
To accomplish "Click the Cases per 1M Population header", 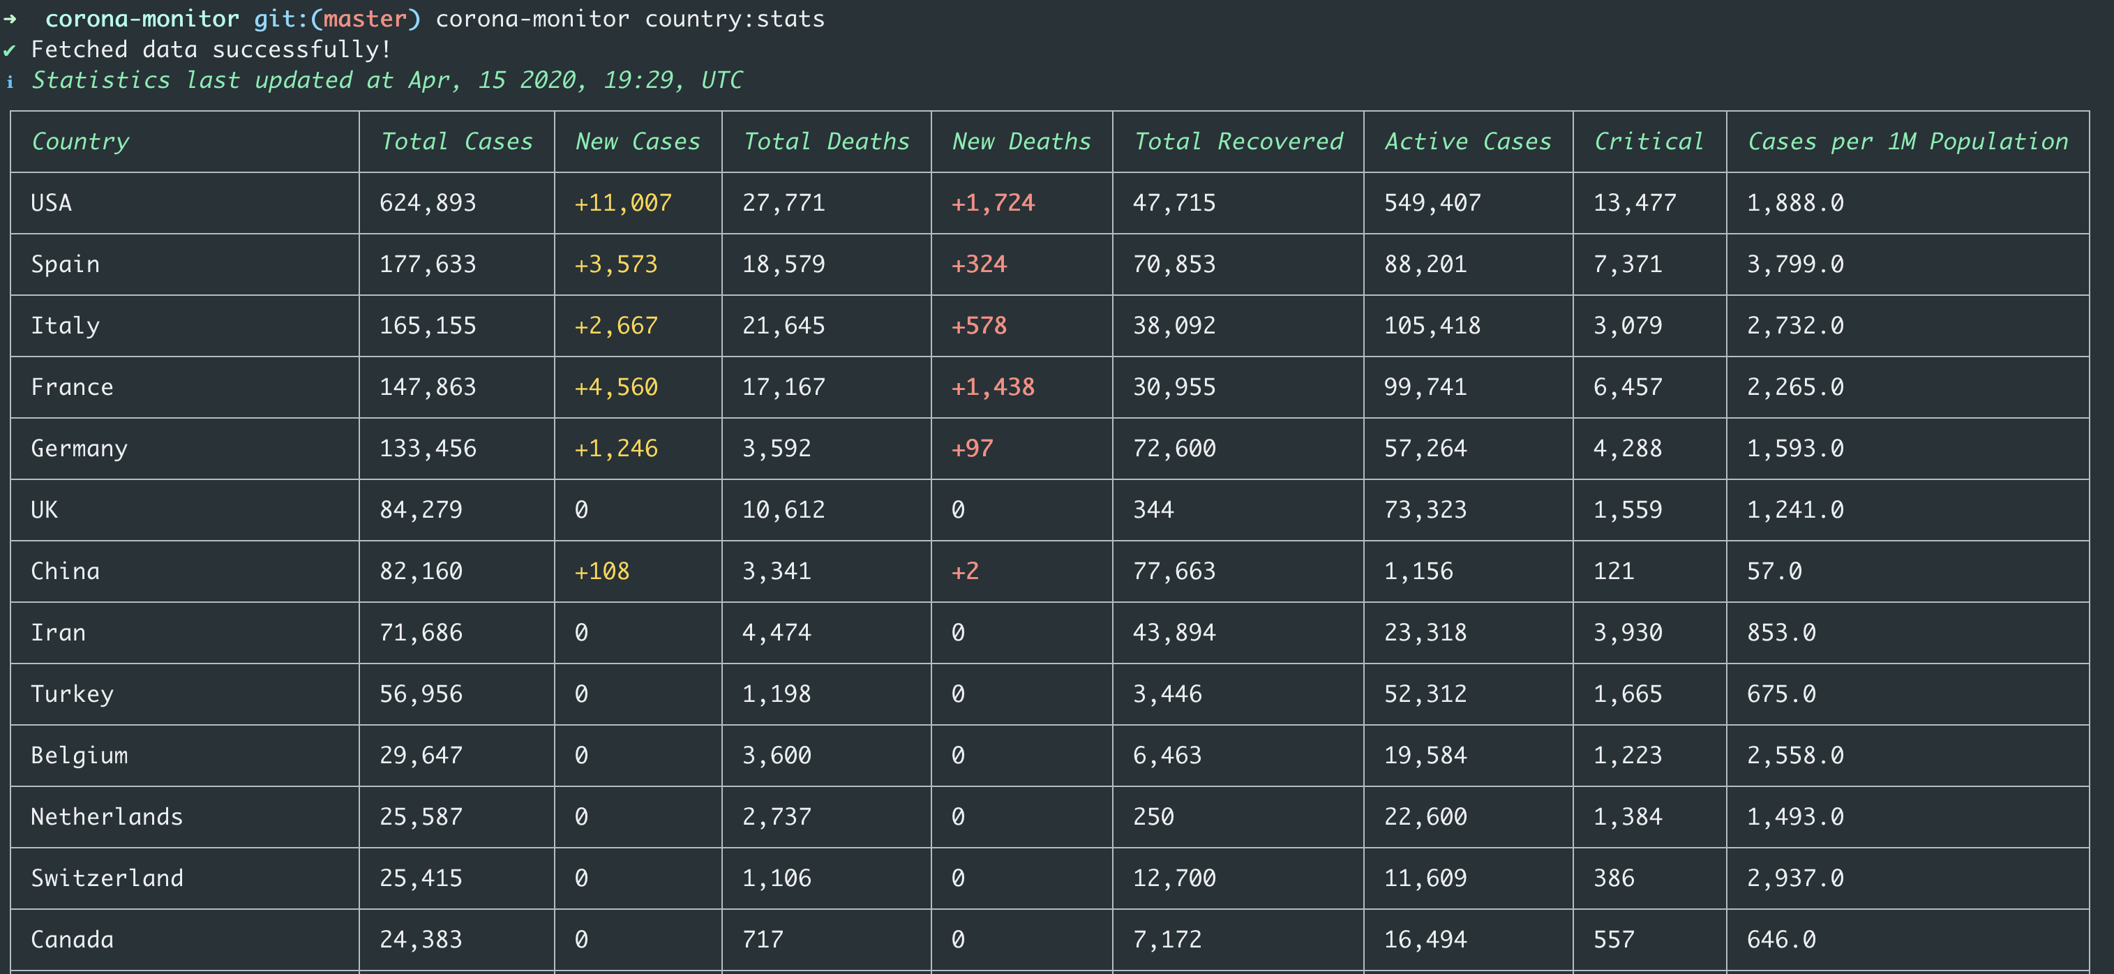I will 1907,142.
